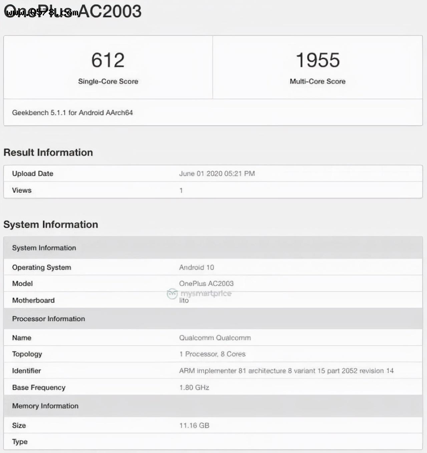427x453 pixels.
Task: Click the Views count value 1
Action: 181,190
